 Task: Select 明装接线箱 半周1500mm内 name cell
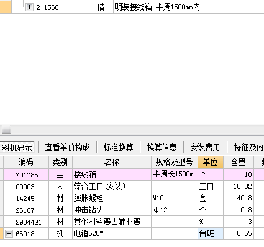[189, 7]
